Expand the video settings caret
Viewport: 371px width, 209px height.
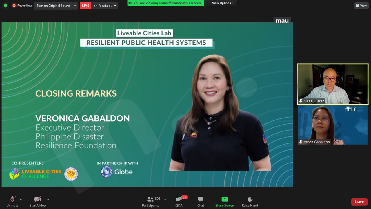click(x=48, y=199)
